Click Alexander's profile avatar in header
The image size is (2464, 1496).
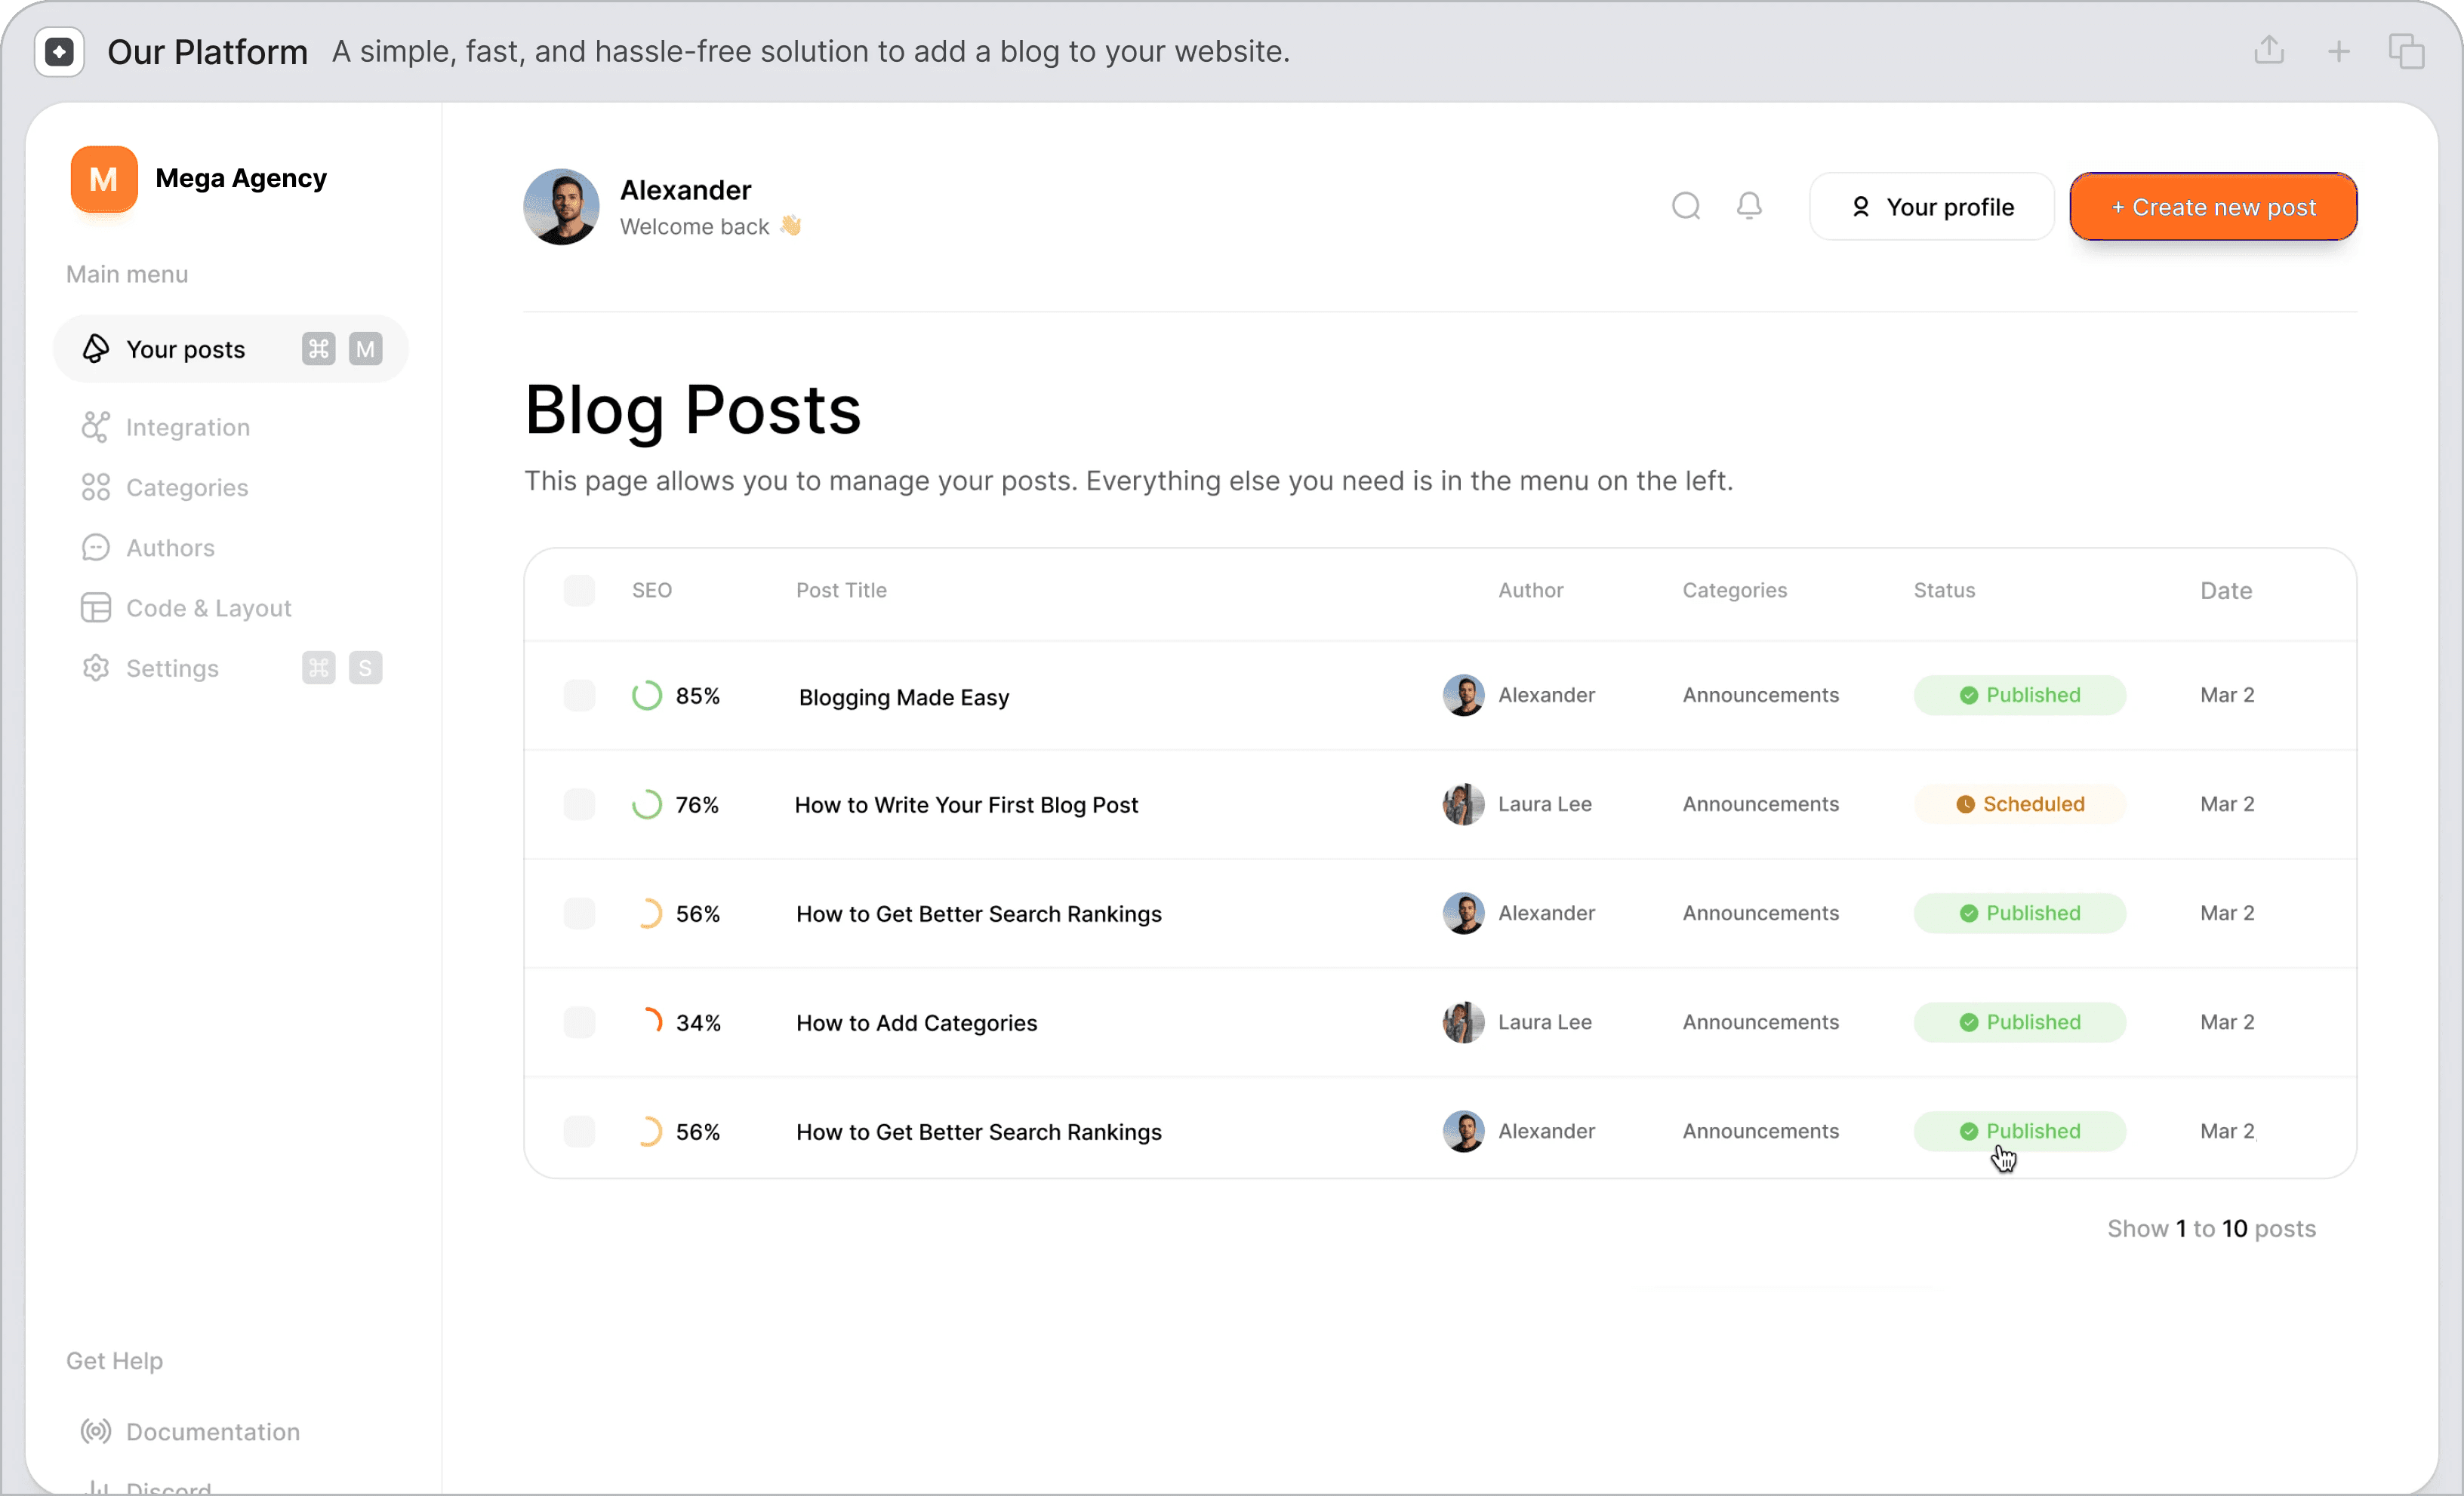[561, 206]
